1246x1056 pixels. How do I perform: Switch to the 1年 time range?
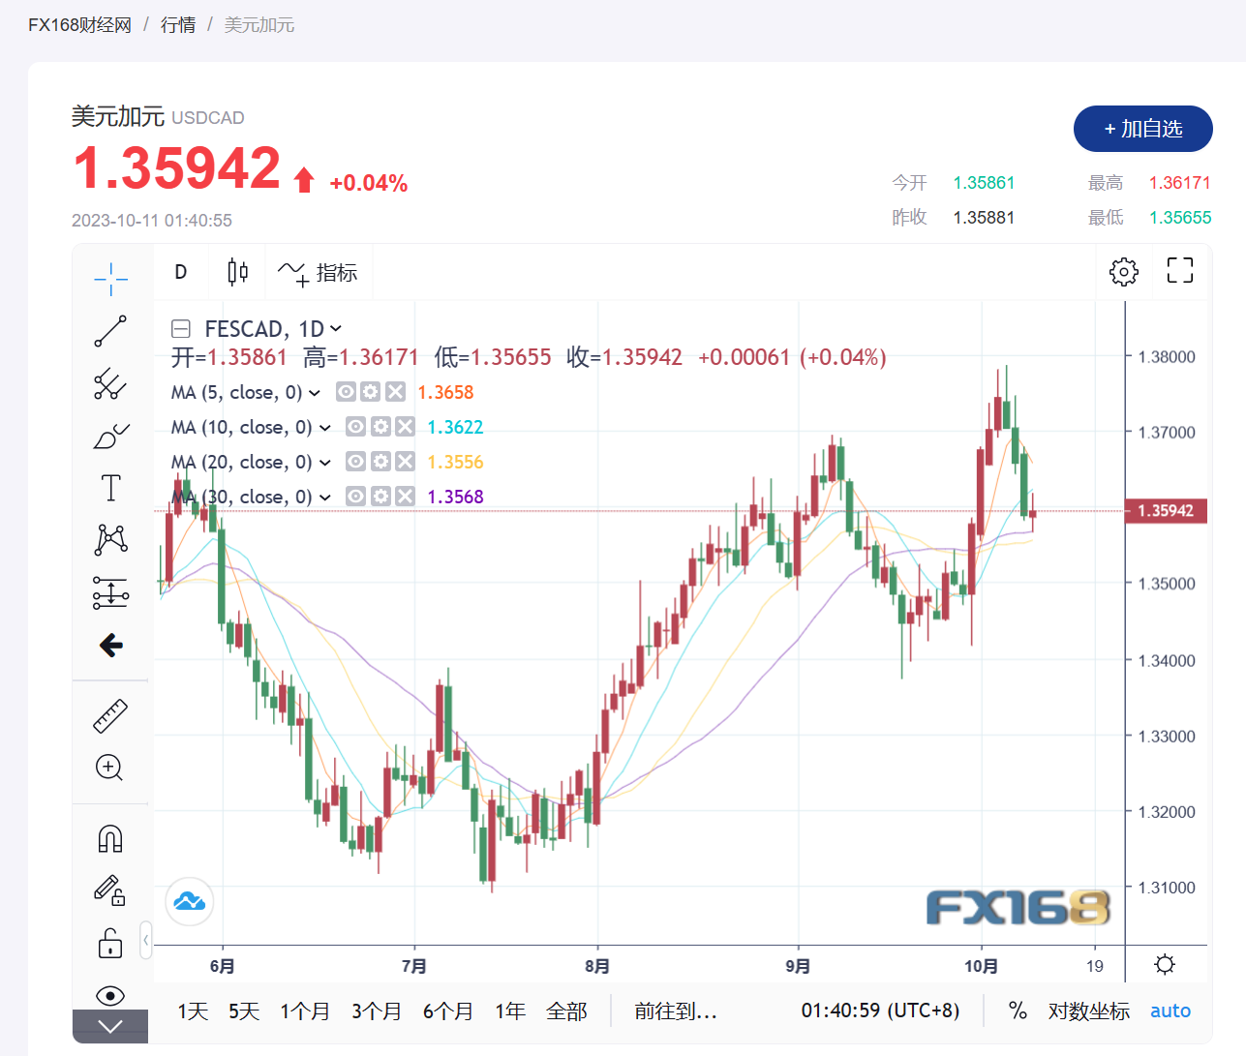(510, 1011)
